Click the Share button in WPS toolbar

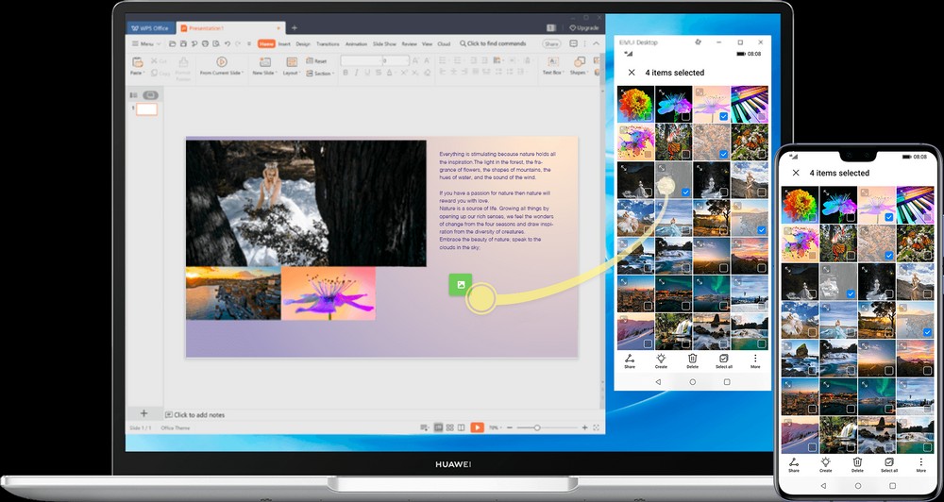[x=550, y=43]
